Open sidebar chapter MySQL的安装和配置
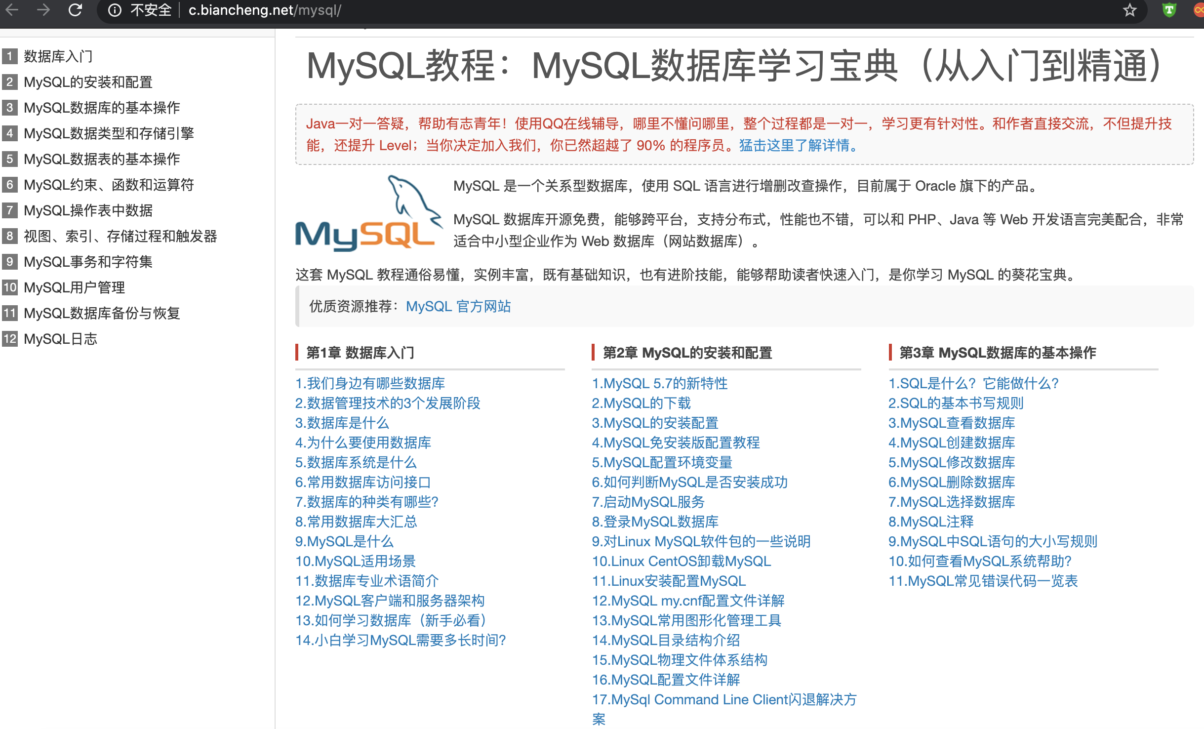Viewport: 1204px width, 729px height. [88, 82]
